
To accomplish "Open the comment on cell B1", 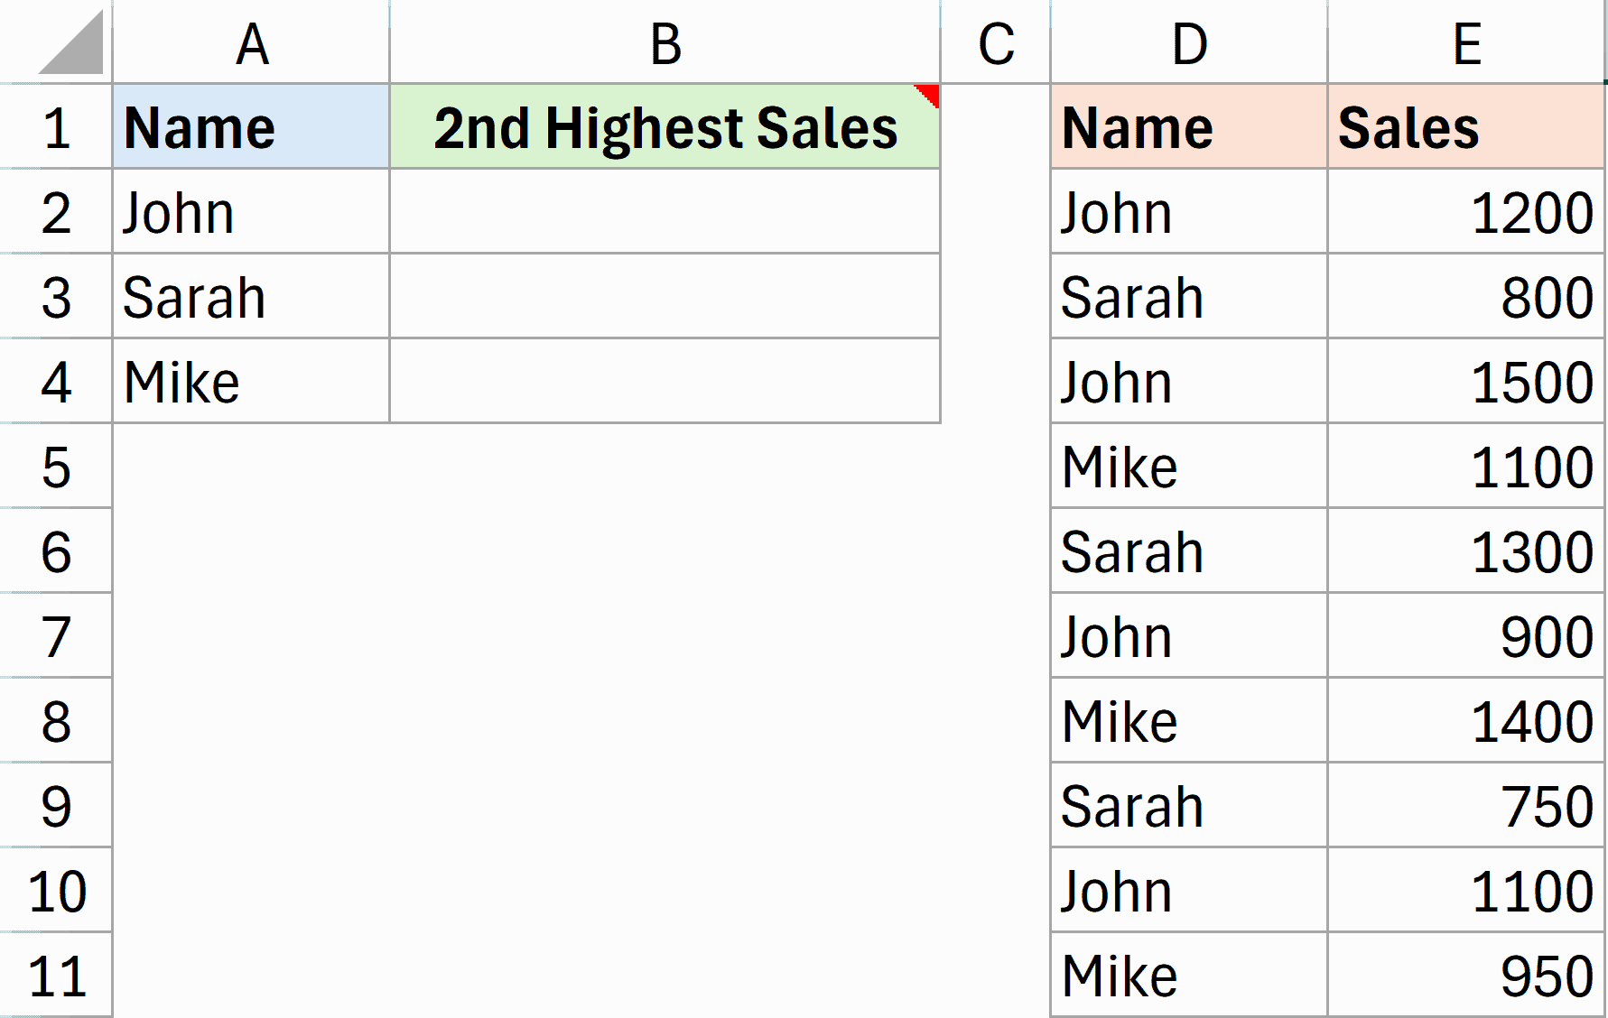I will coord(926,95).
